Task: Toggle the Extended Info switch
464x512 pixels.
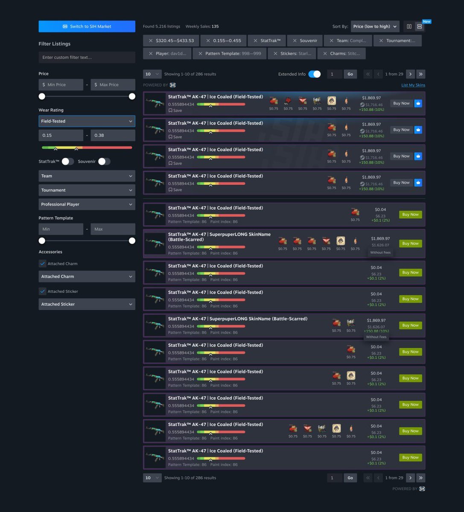Action: pyautogui.click(x=315, y=74)
